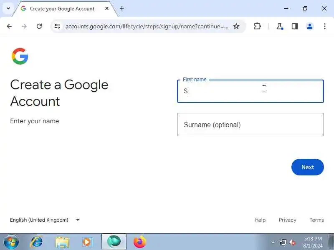Click the Google logo

tap(20, 56)
